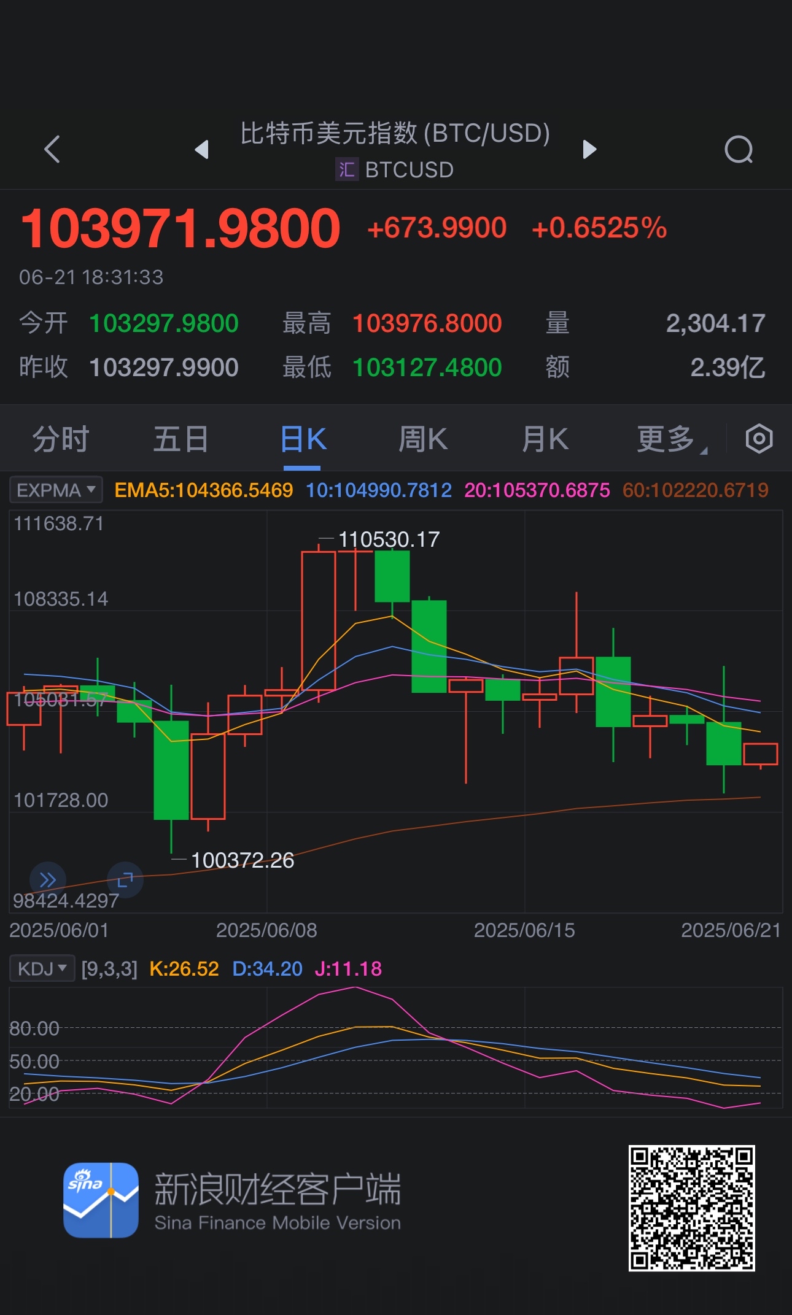Tap the D:34.20 value
792x1315 pixels.
(x=268, y=969)
